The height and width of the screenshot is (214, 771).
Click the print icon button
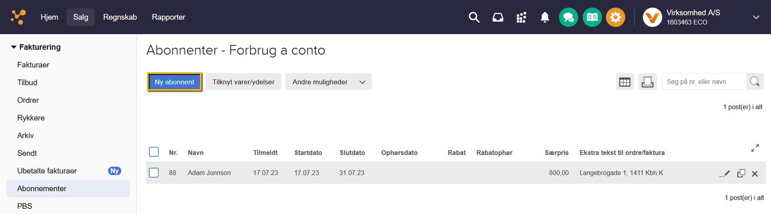[647, 82]
